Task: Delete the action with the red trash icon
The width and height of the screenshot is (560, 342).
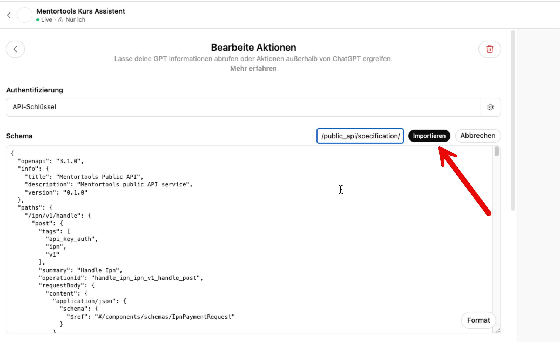Action: 490,49
